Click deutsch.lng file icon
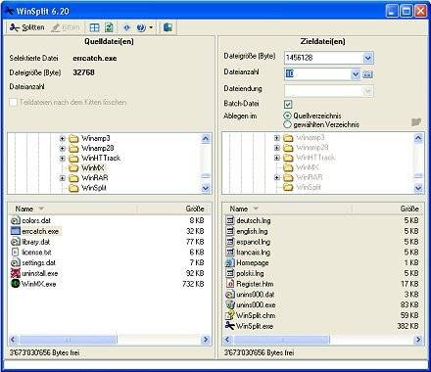The width and height of the screenshot is (431, 372). tap(230, 220)
